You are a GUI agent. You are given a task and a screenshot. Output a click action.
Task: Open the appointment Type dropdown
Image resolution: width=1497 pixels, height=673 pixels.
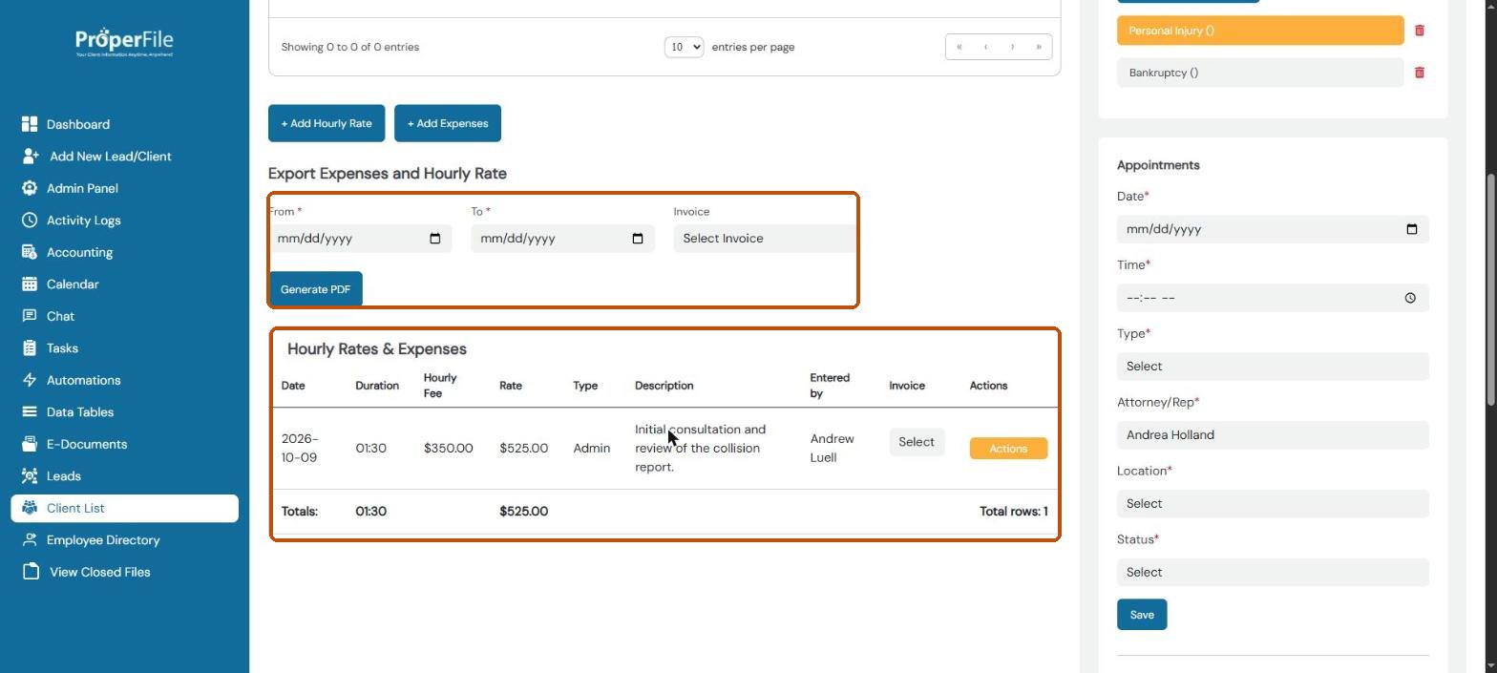1273,367
